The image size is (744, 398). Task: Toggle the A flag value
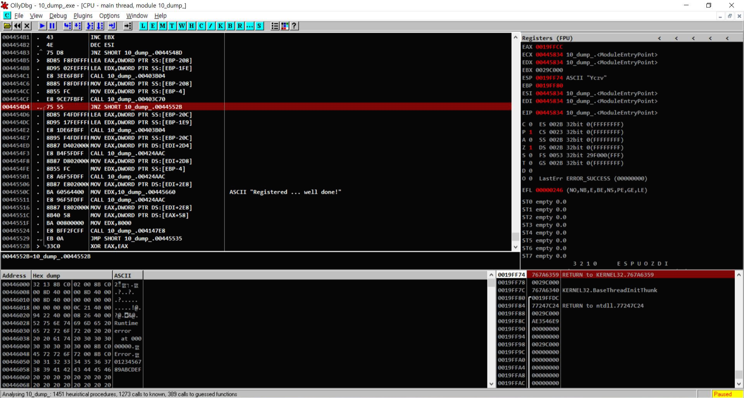click(x=530, y=140)
